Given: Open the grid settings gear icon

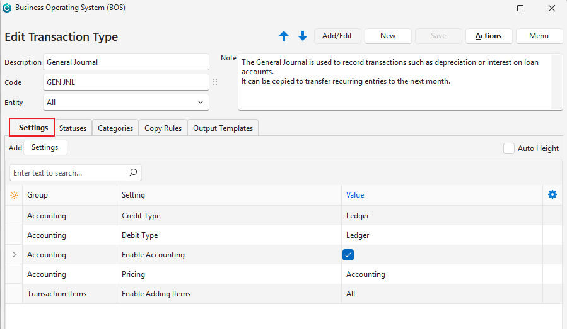Looking at the screenshot, I should click(x=552, y=195).
